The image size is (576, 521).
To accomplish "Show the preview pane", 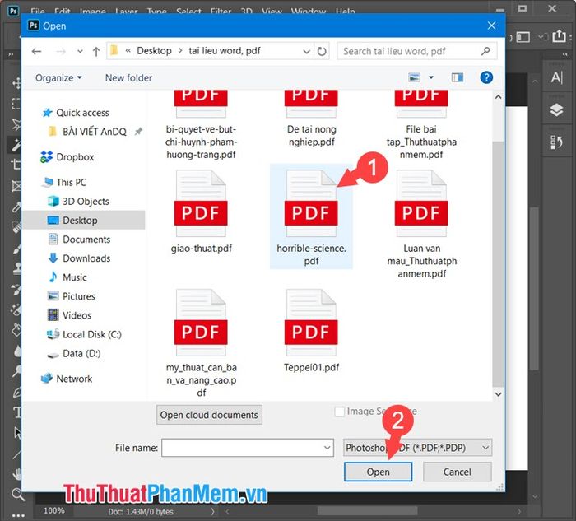I will coord(458,77).
